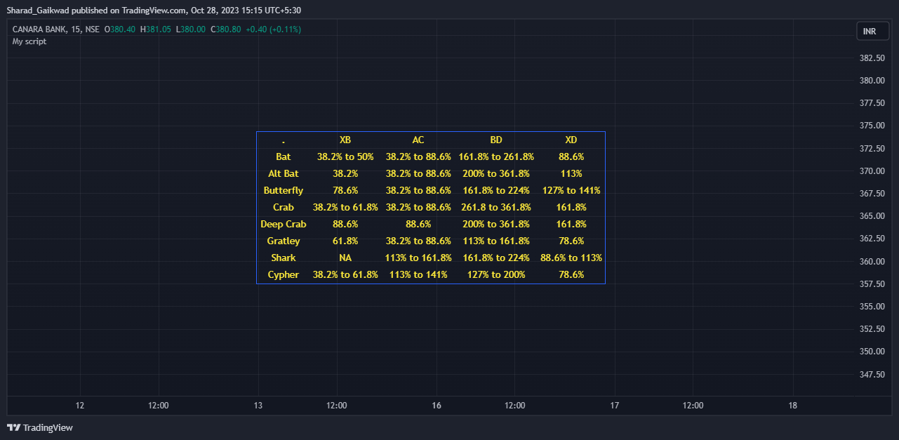The height and width of the screenshot is (440, 899).
Task: Click the Cypher XD value 78.6%
Action: tap(571, 274)
